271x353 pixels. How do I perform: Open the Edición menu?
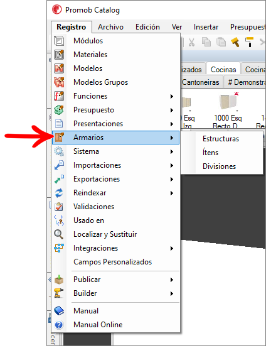147,27
